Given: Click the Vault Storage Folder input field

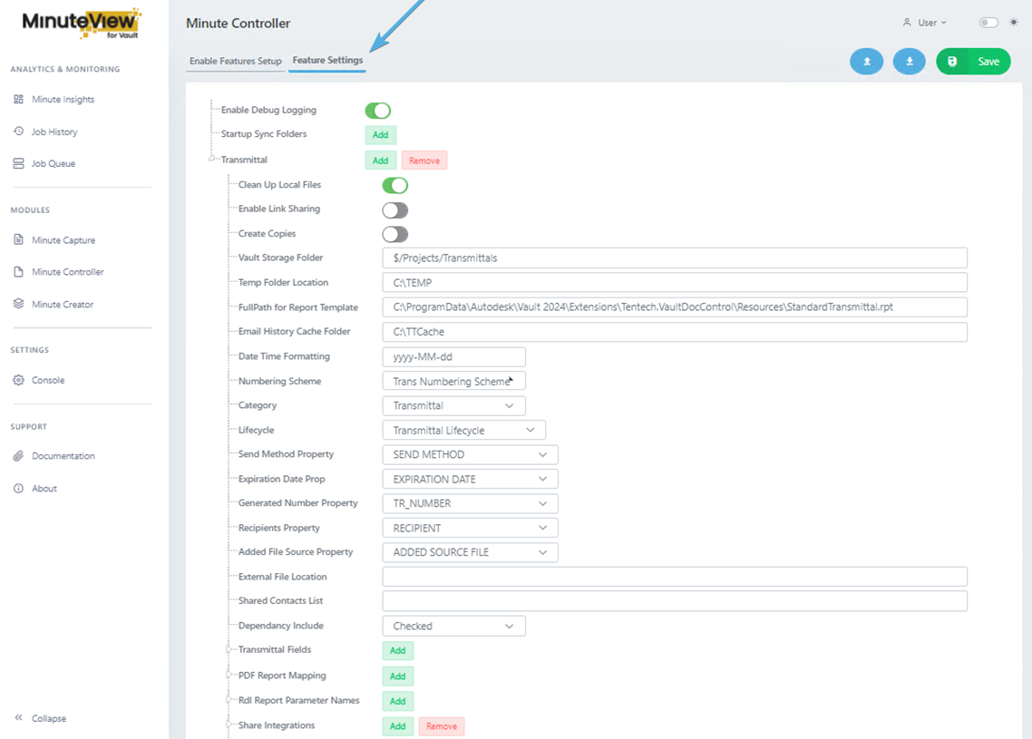Looking at the screenshot, I should 674,258.
